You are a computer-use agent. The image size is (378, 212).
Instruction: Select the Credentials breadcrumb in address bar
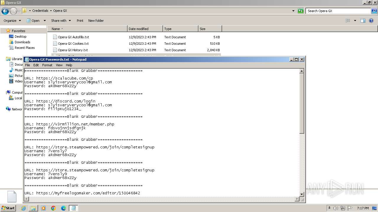tap(40, 11)
